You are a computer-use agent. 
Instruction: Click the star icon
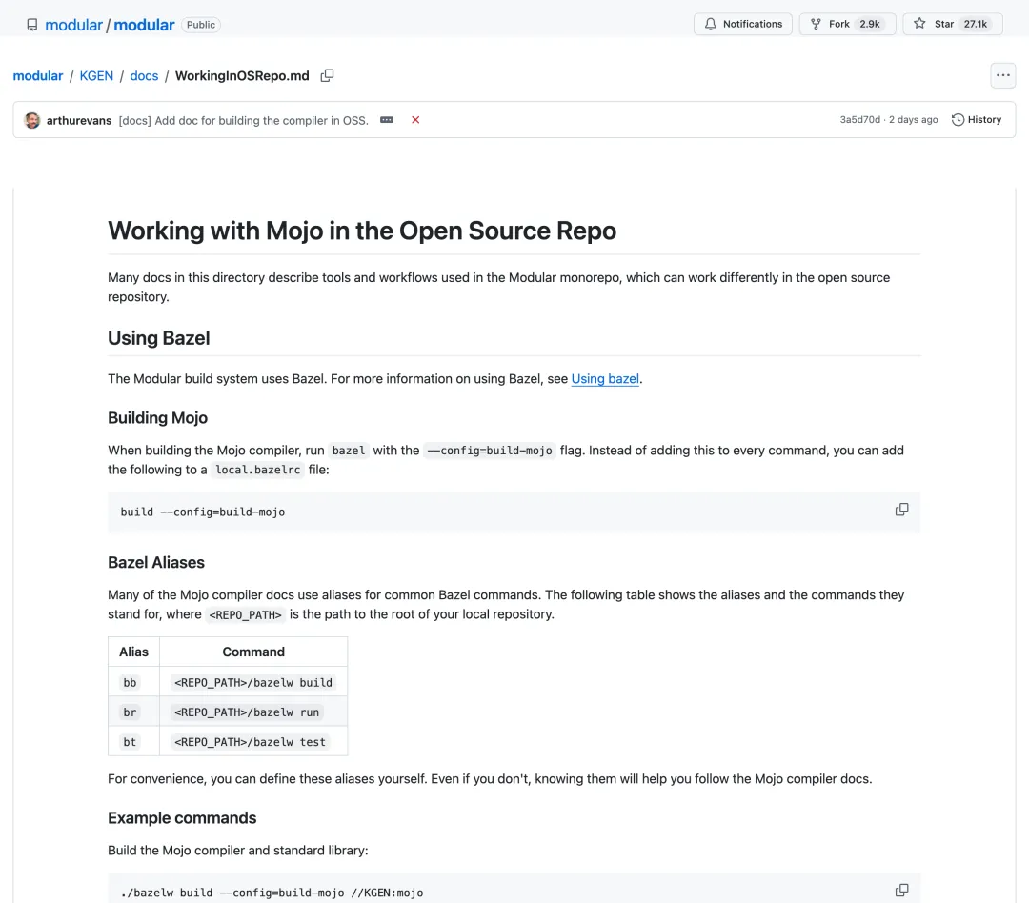click(x=919, y=24)
